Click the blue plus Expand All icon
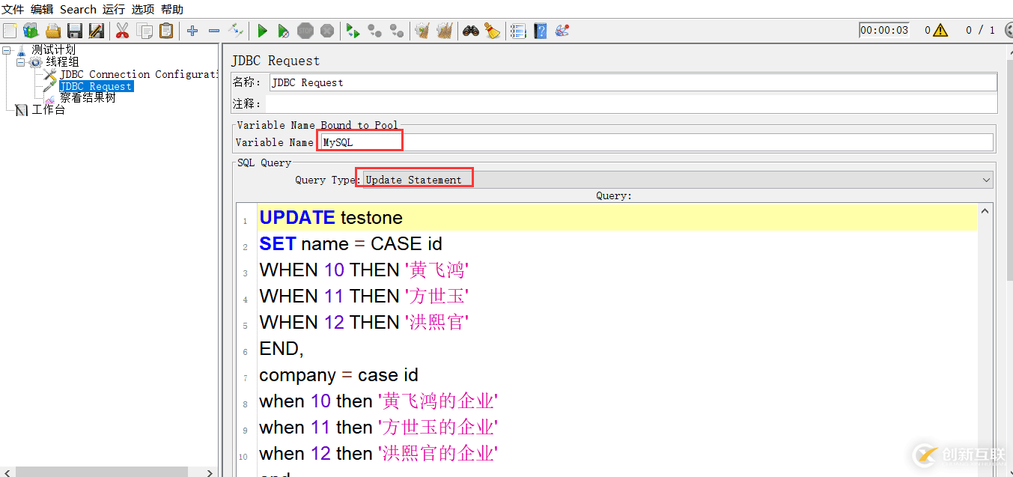Image resolution: width=1013 pixels, height=477 pixels. [192, 31]
